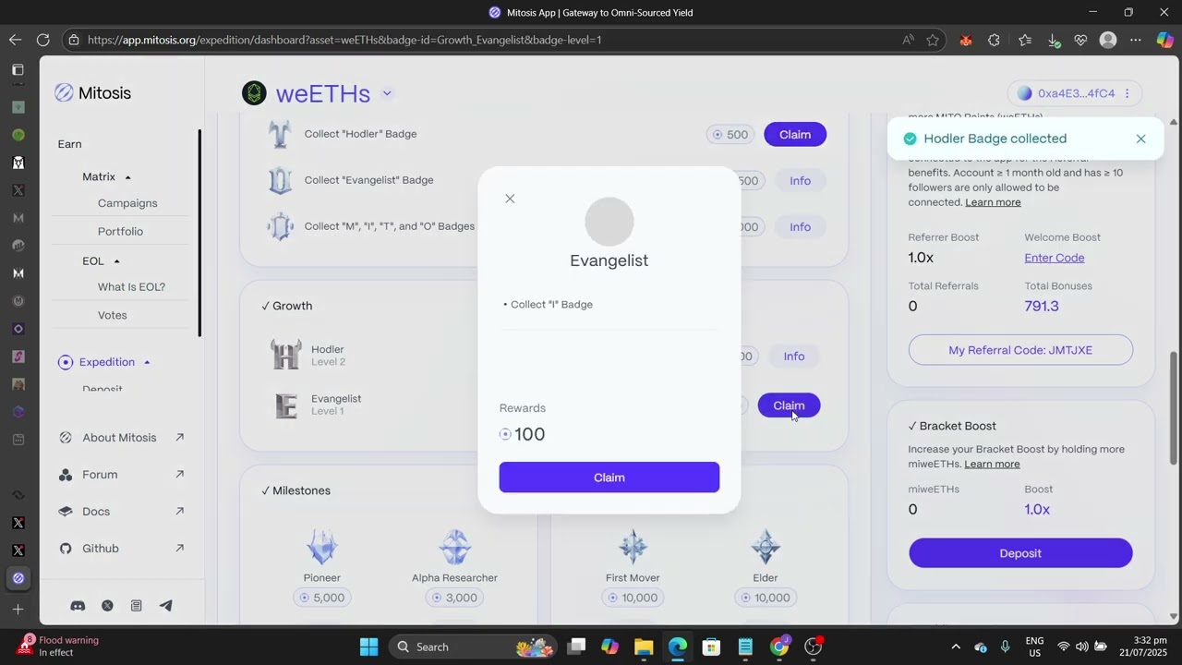1182x665 pixels.
Task: Open the What Is EOL? page
Action: tap(131, 286)
